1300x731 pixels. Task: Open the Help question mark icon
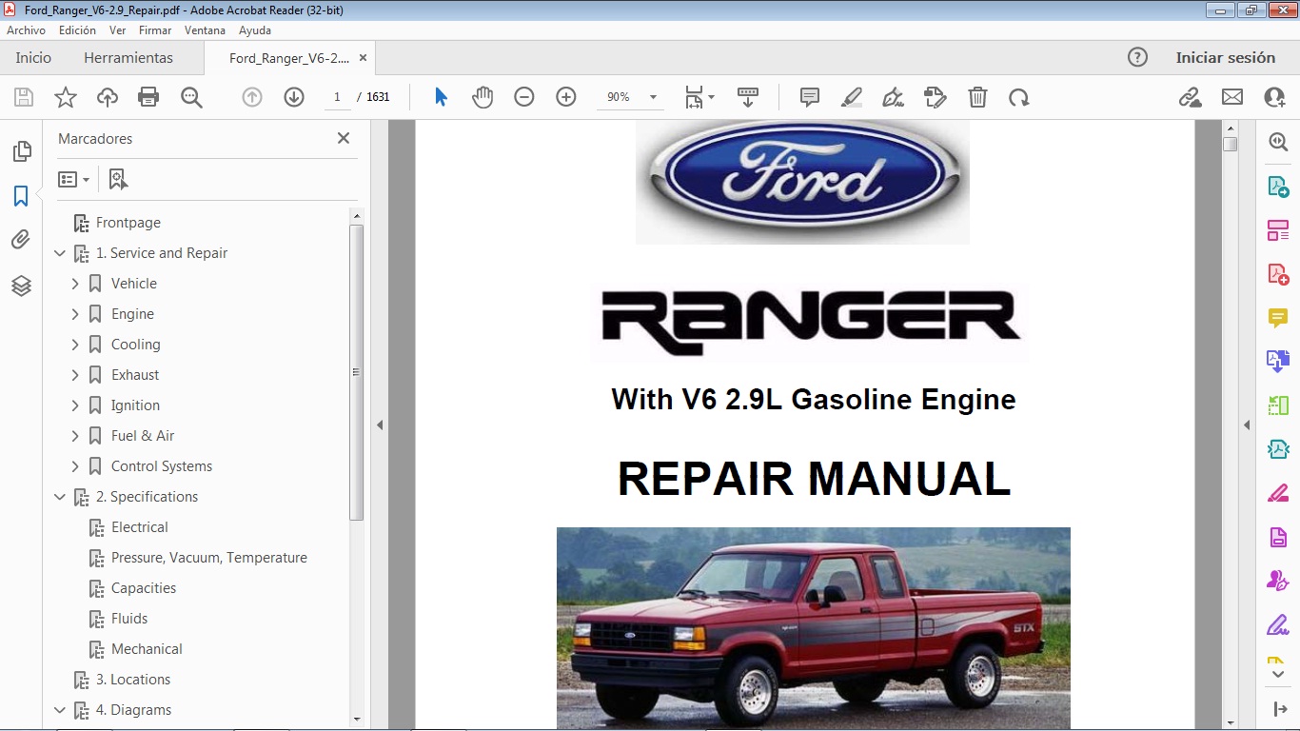(x=1137, y=58)
